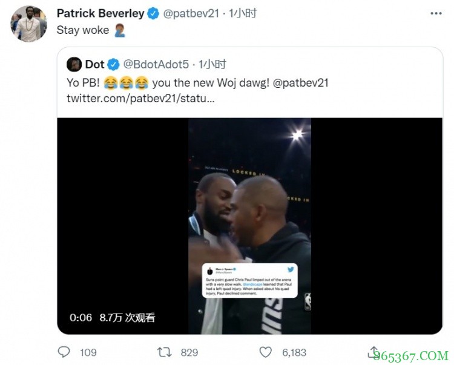The width and height of the screenshot is (454, 365).
Task: Click the 829 retweet count
Action: (189, 352)
